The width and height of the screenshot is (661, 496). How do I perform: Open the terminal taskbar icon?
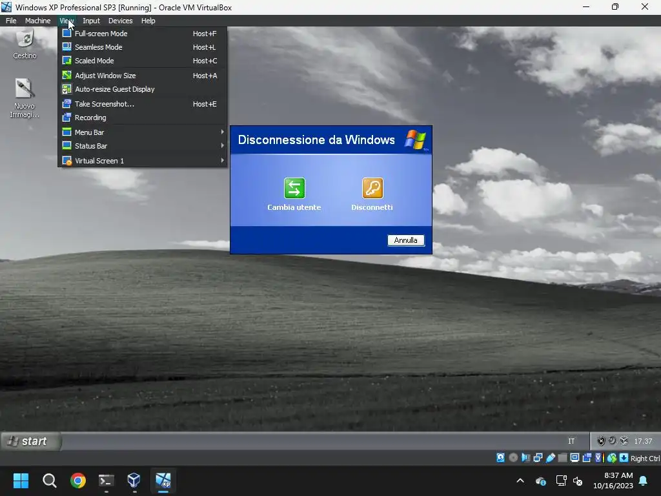click(x=107, y=480)
